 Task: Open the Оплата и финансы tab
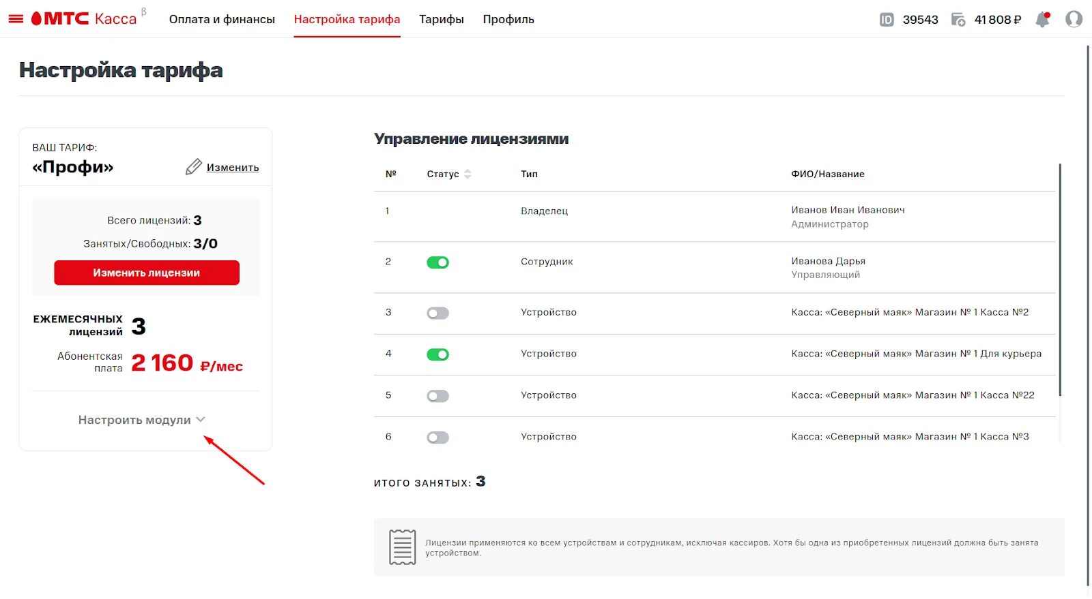click(x=222, y=19)
